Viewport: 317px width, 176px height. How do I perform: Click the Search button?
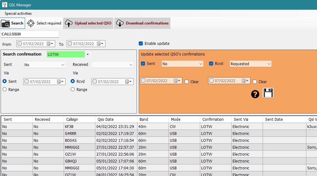pyautogui.click(x=13, y=23)
